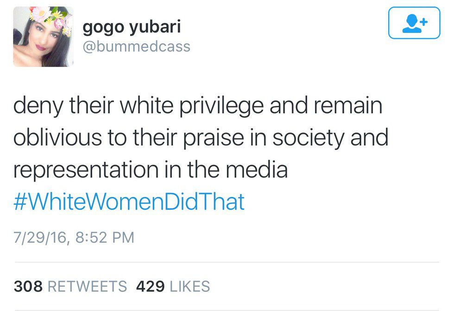Click the 308 retweet count number
Image resolution: width=454 pixels, height=311 pixels.
[x=28, y=286]
